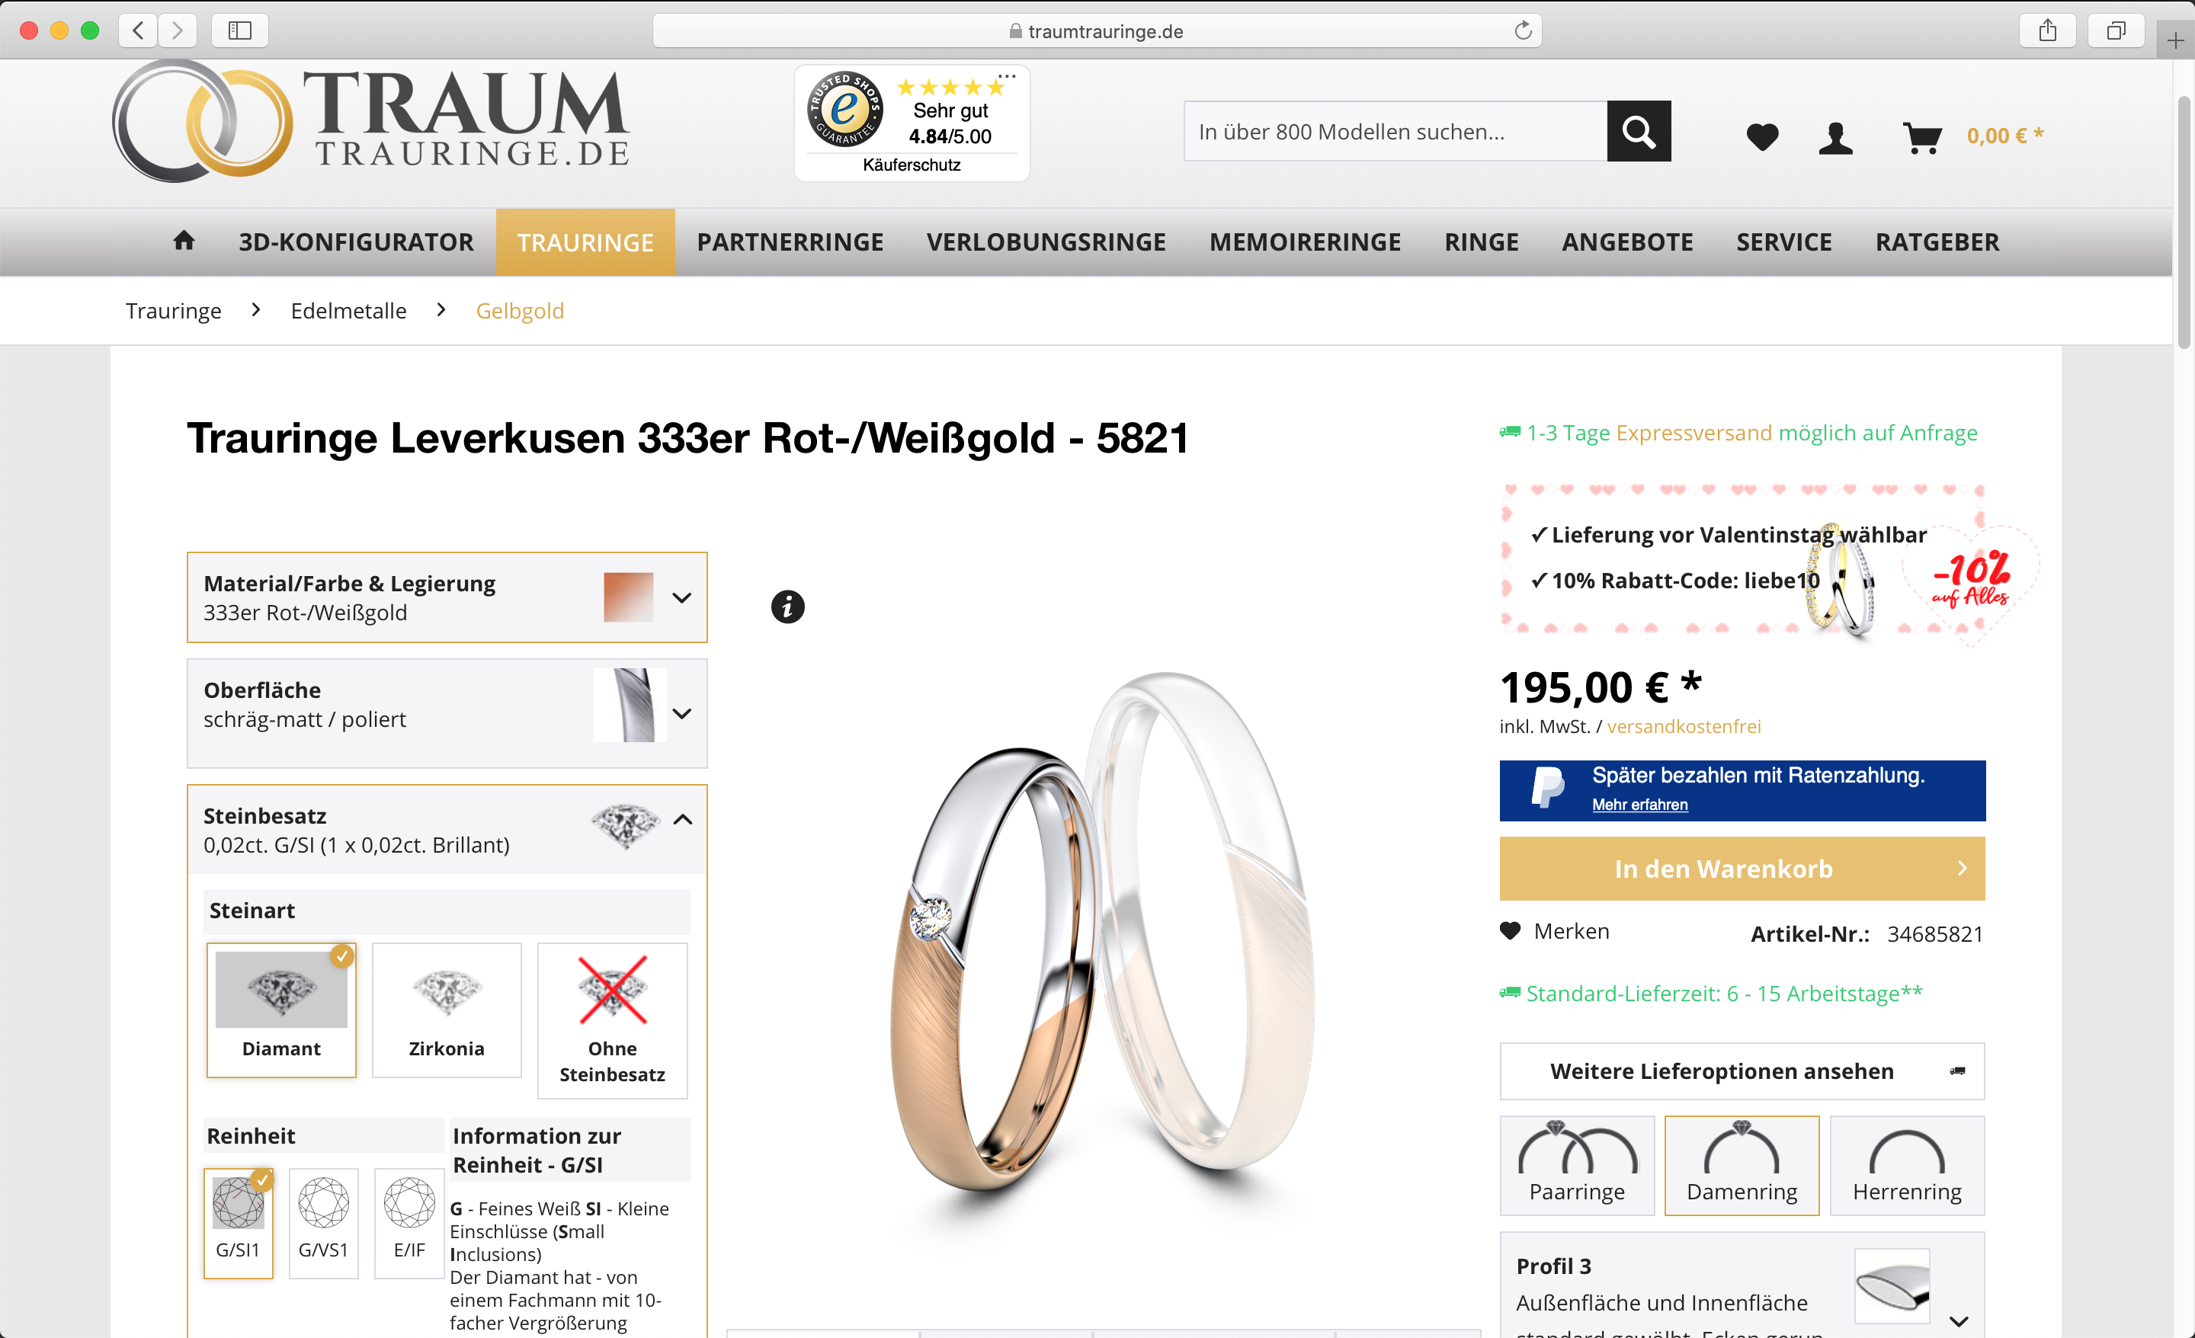This screenshot has height=1338, width=2195.
Task: Open the user account icon
Action: click(1835, 138)
